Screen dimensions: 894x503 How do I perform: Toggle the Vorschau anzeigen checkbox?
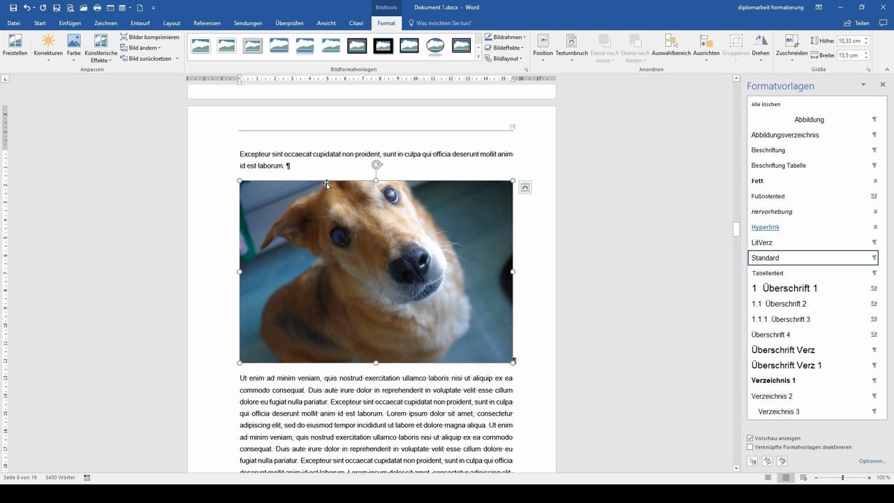(750, 438)
